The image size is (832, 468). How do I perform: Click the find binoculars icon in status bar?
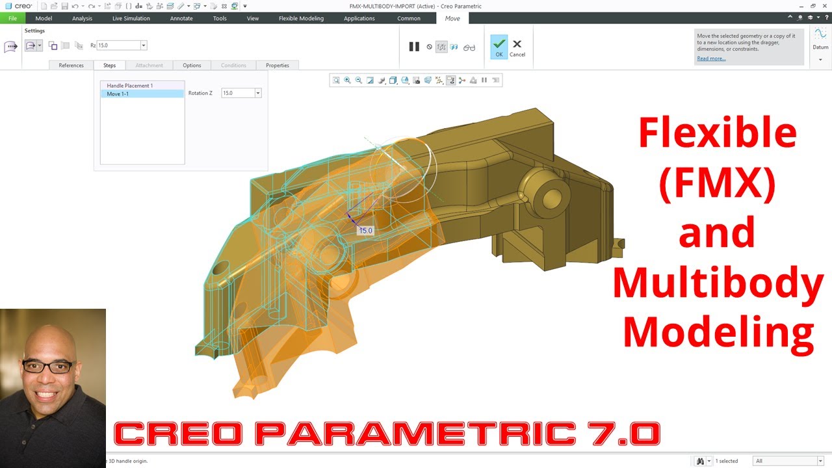pos(700,461)
